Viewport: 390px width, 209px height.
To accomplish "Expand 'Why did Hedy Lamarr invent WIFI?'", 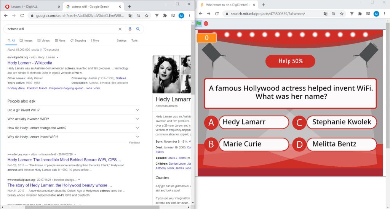I will (x=74, y=137).
